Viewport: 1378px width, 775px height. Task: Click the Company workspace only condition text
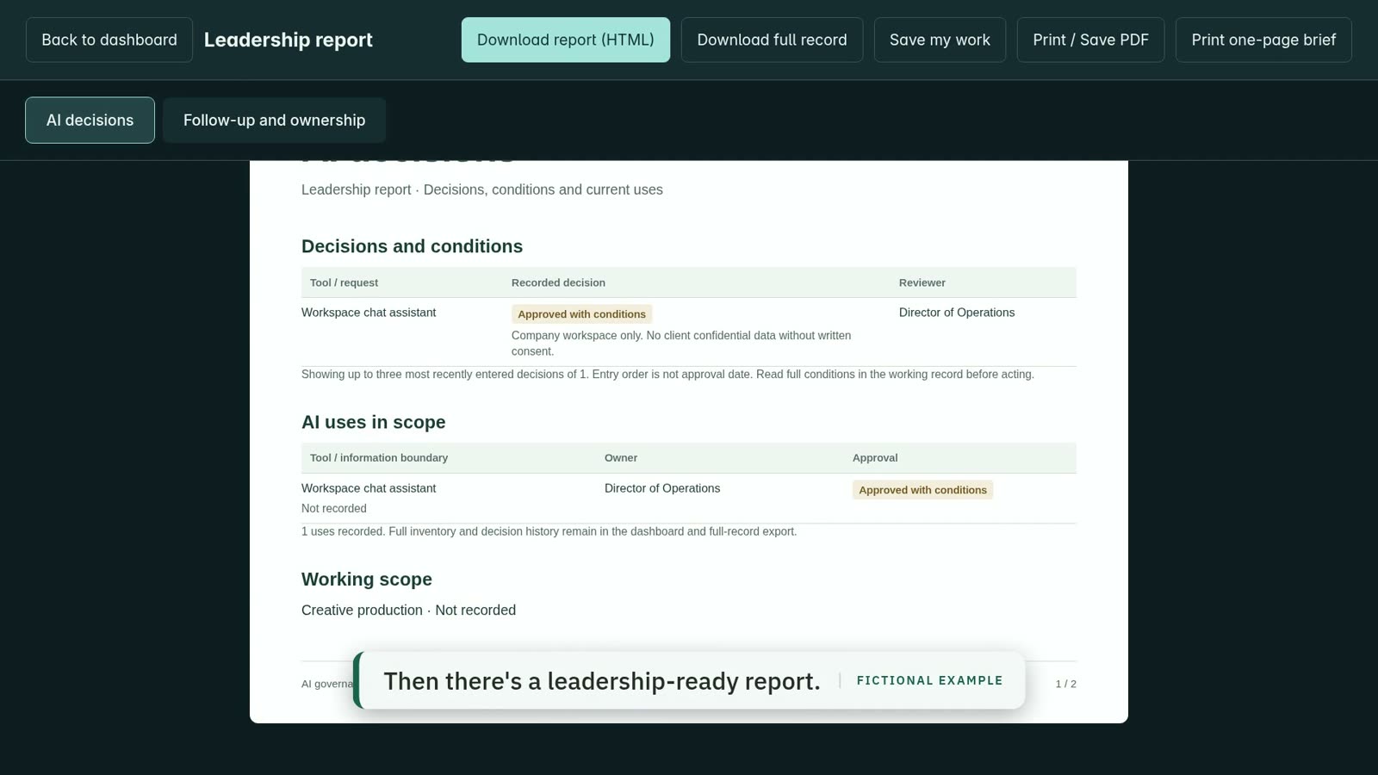click(681, 343)
